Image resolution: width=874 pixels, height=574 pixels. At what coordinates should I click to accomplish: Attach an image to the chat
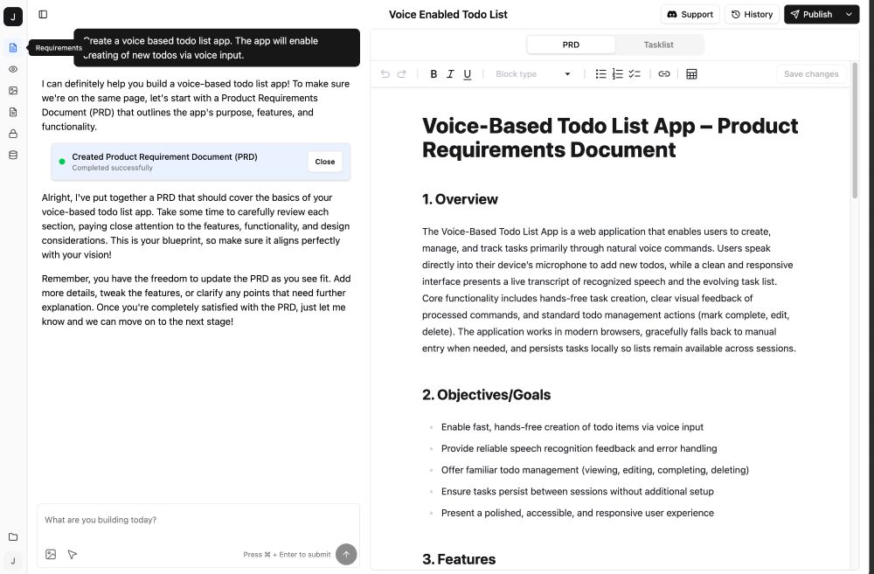tap(51, 554)
